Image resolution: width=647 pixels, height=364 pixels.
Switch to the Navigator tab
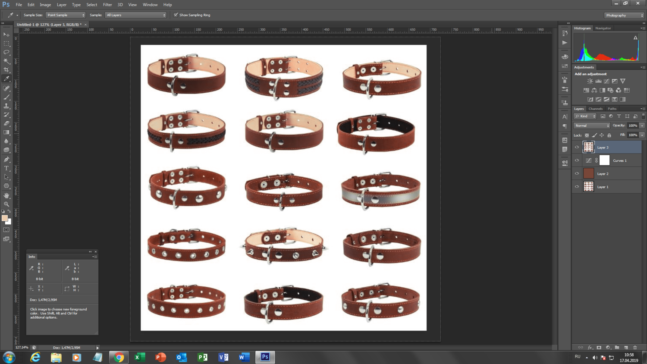[603, 28]
